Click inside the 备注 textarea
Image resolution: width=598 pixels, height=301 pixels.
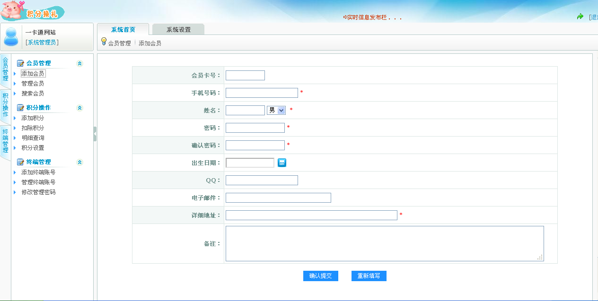click(x=385, y=243)
